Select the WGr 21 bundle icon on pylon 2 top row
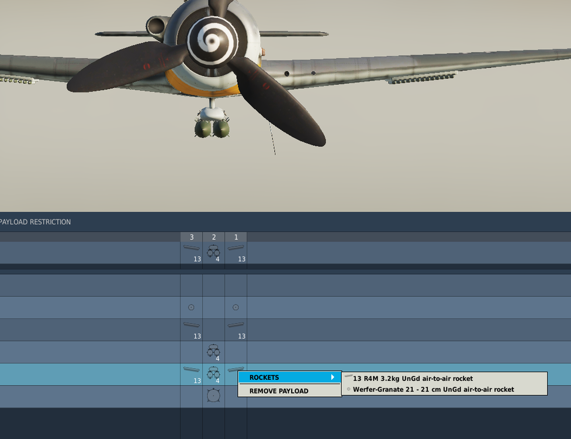Screen dimensions: 571x439 click(213, 249)
